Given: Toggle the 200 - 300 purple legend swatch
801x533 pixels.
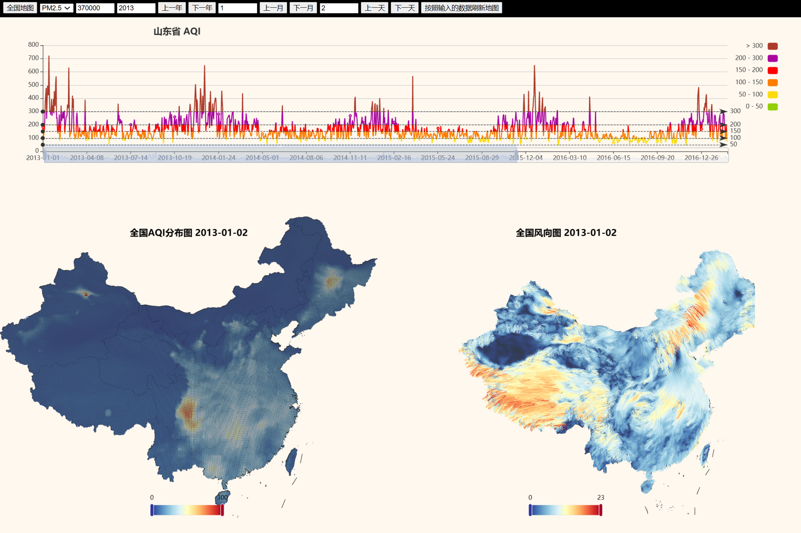Looking at the screenshot, I should [x=772, y=58].
